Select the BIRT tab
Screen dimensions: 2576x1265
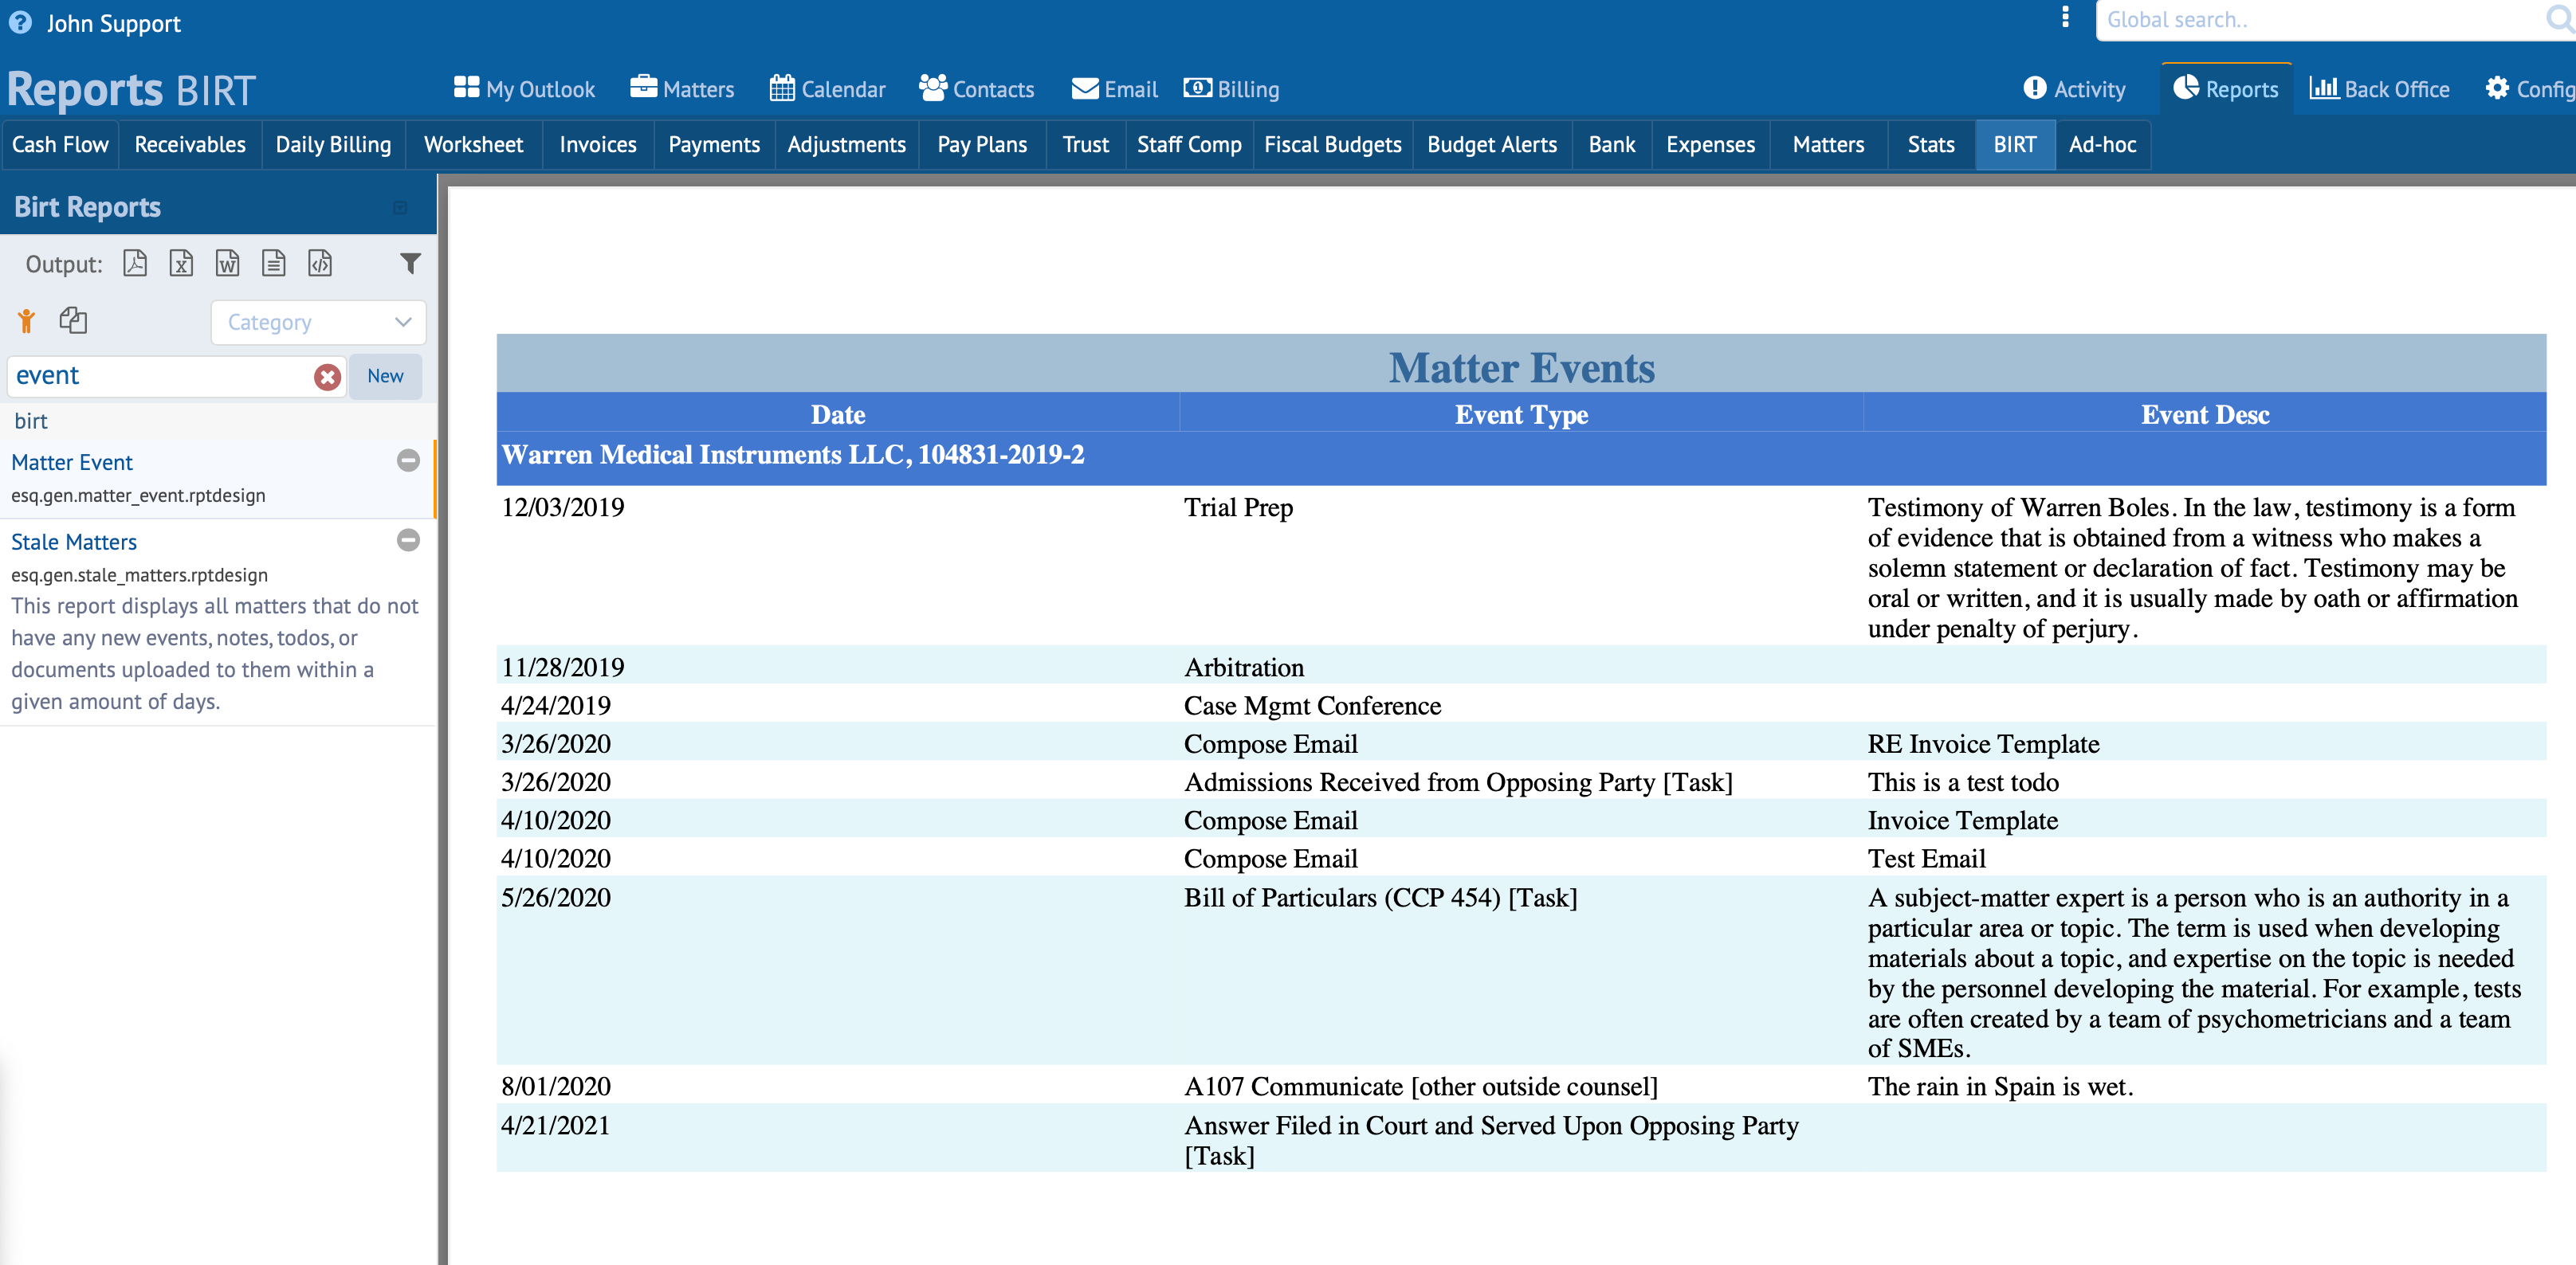click(2015, 145)
